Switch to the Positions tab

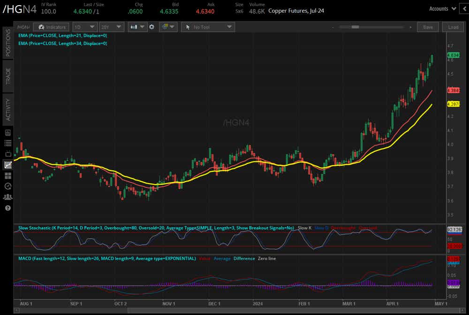8,42
